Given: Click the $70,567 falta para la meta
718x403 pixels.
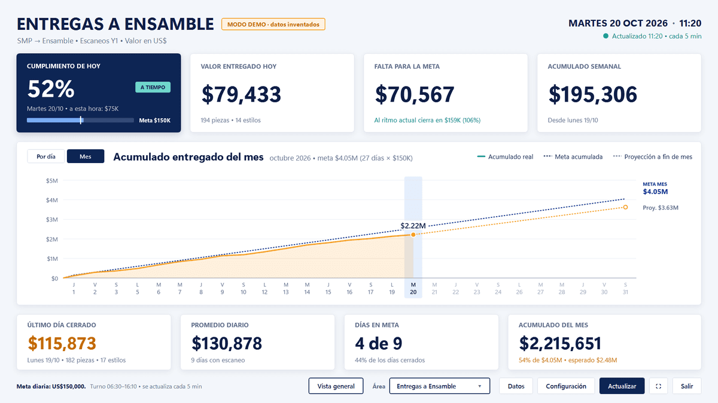Looking at the screenshot, I should tap(415, 94).
